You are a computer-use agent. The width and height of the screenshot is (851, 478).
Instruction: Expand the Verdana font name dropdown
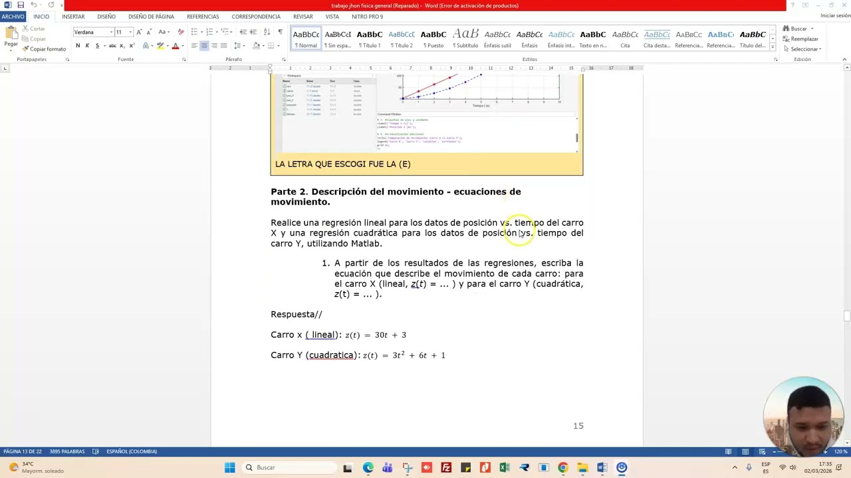[110, 32]
